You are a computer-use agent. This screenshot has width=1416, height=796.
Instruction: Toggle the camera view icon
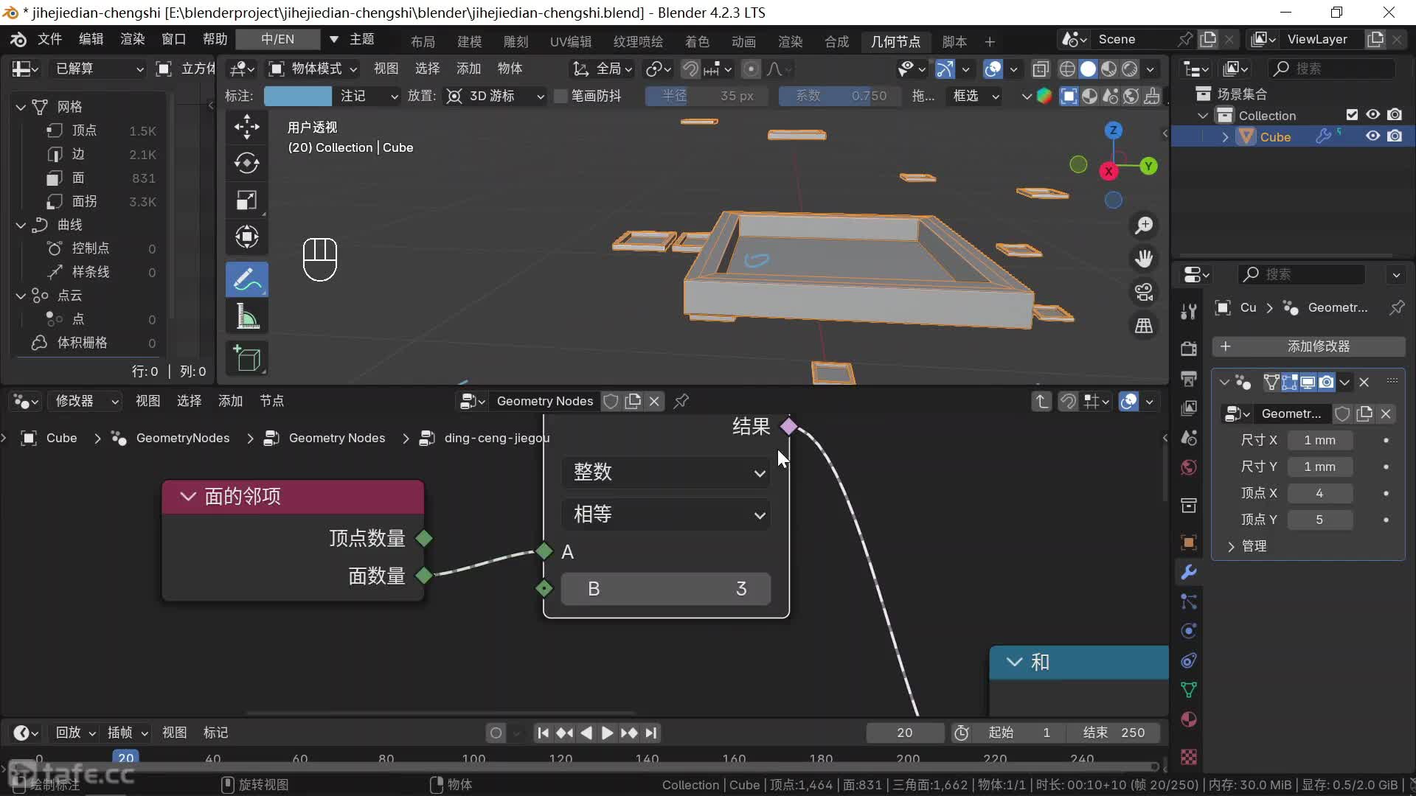[x=1144, y=293]
